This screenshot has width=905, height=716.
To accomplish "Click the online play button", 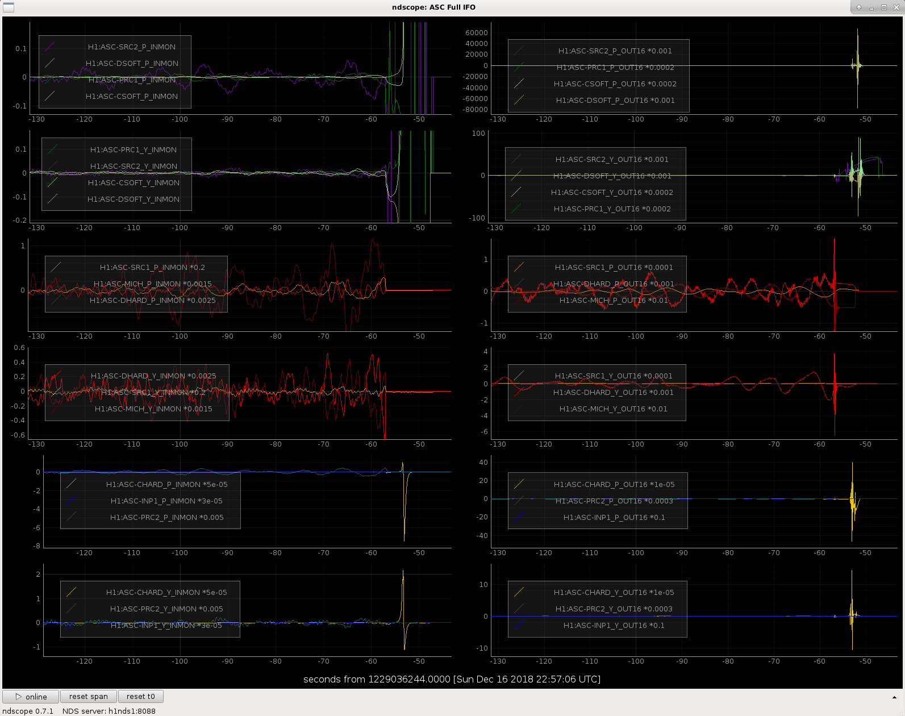I will pos(31,696).
